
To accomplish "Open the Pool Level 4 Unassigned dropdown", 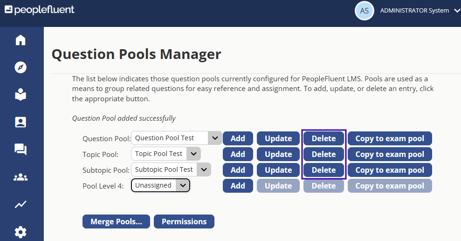I will pos(160,185).
